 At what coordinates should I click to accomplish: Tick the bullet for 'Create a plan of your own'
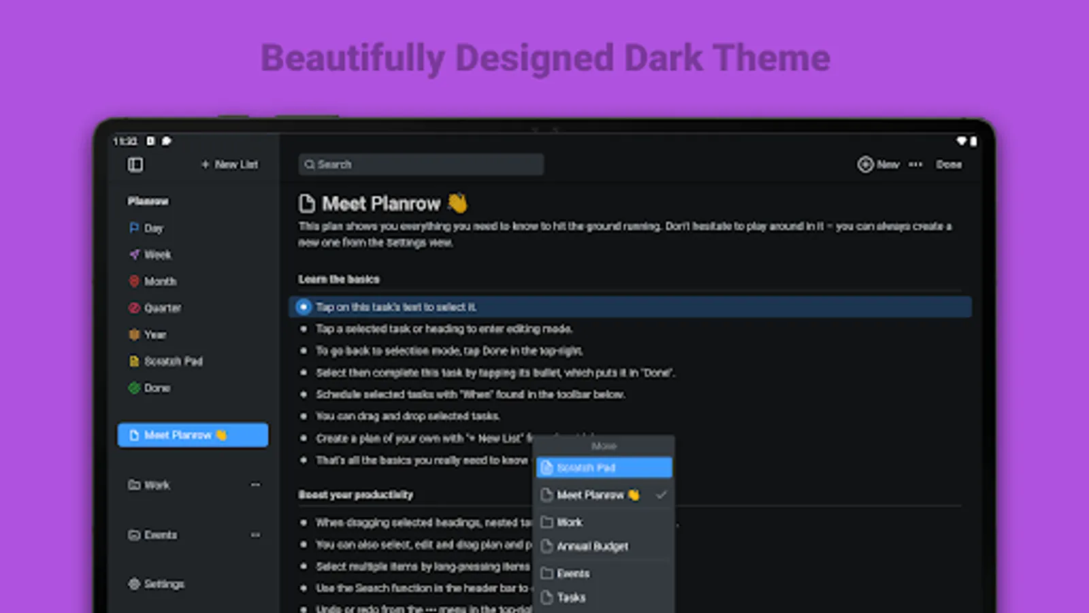tap(304, 439)
